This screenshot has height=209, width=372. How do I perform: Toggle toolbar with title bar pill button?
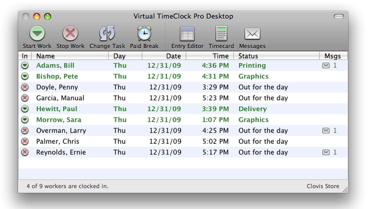click(x=339, y=17)
